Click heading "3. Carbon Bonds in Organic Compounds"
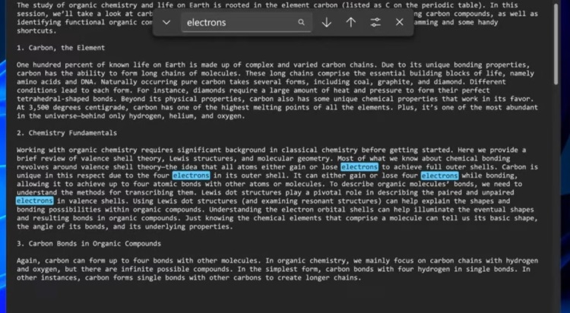 point(88,244)
